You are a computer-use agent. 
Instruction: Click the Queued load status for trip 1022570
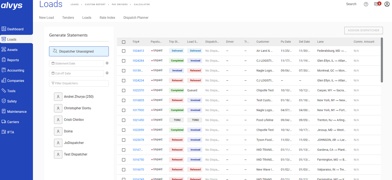coord(192,90)
